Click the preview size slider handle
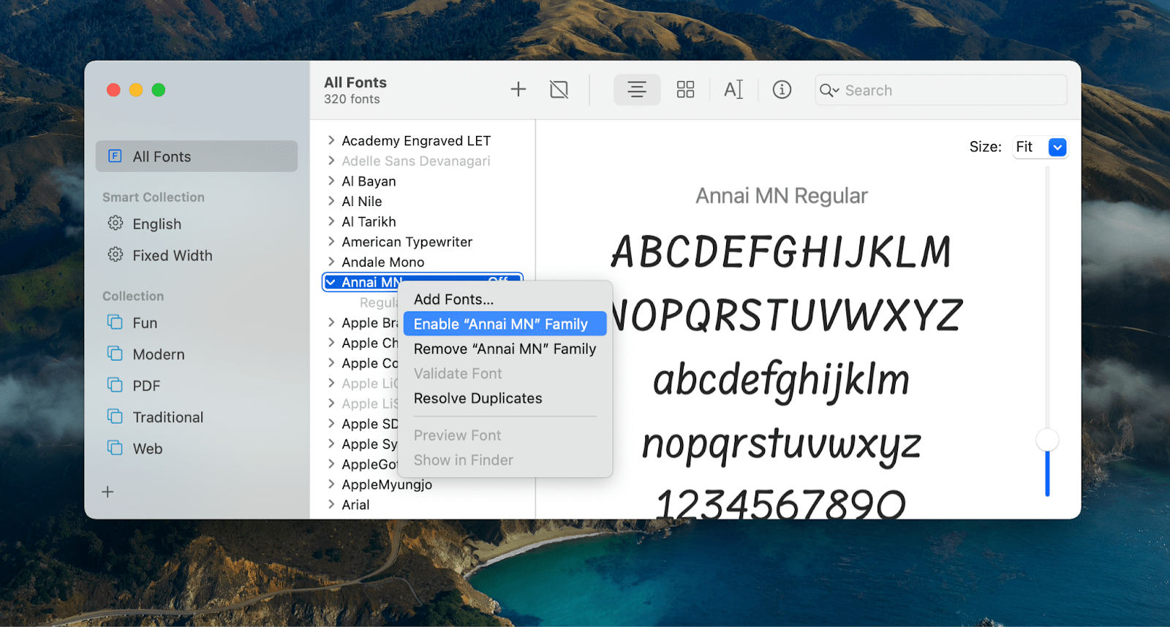 (x=1047, y=440)
